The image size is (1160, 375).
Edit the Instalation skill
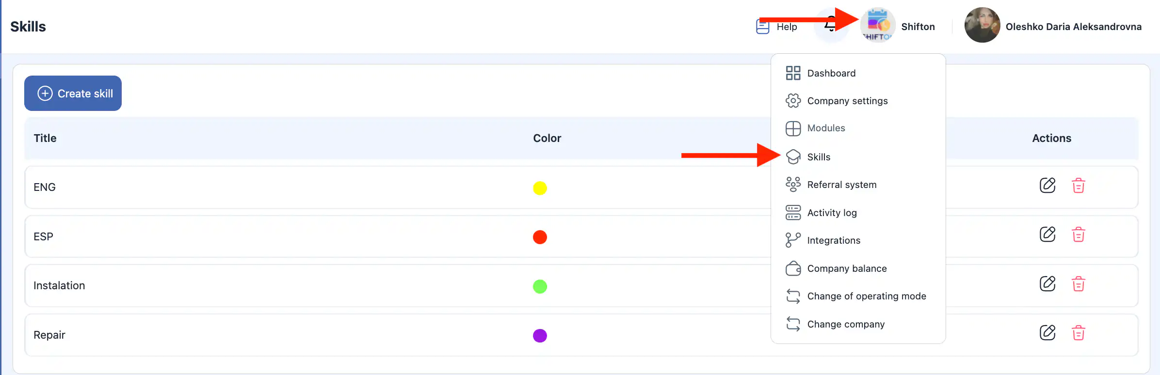(1047, 284)
